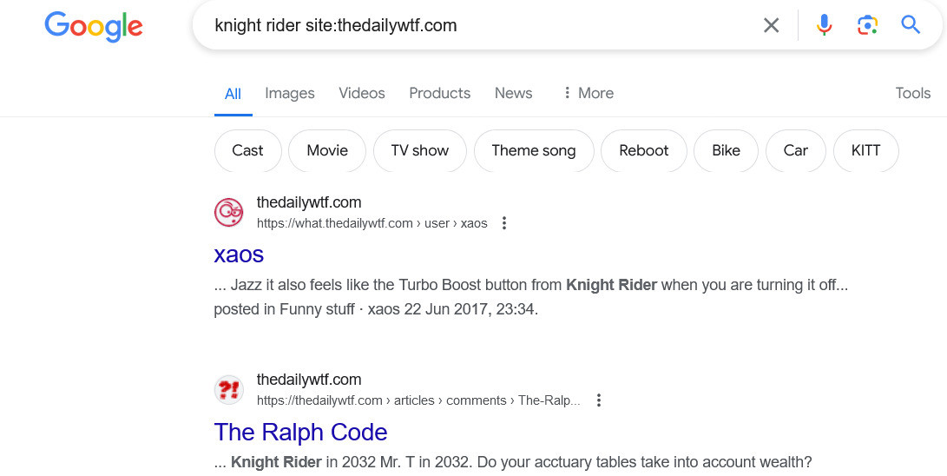Open the Products tab
Viewport: 947px width, 476px height.
tap(439, 93)
